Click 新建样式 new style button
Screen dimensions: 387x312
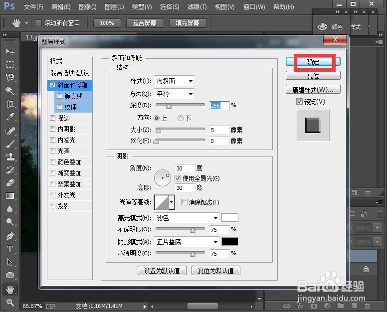coord(313,90)
